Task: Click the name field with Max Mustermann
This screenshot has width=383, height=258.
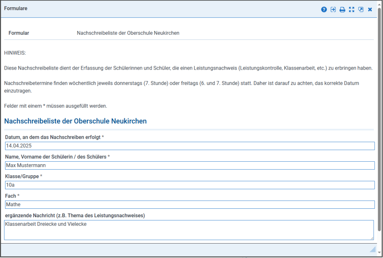Action: tap(189, 165)
